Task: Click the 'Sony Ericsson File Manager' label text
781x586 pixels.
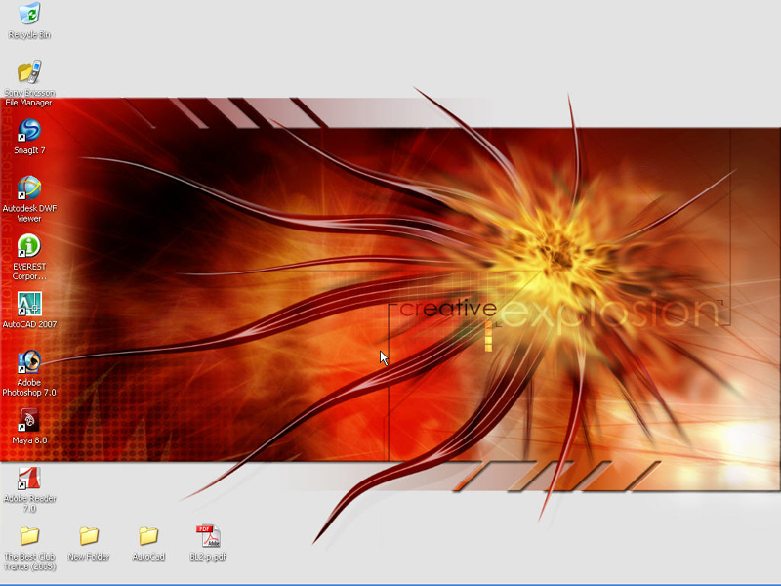Action: click(29, 98)
